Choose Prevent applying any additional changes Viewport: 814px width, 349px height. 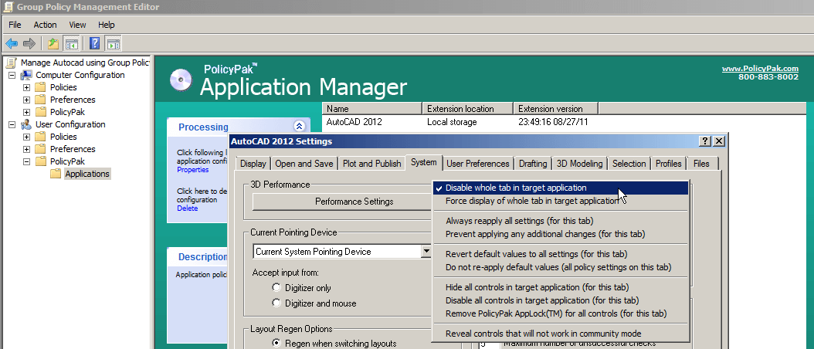[561, 234]
